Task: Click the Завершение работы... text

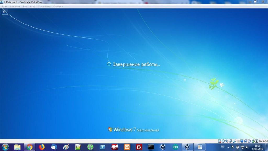Action: click(x=136, y=64)
